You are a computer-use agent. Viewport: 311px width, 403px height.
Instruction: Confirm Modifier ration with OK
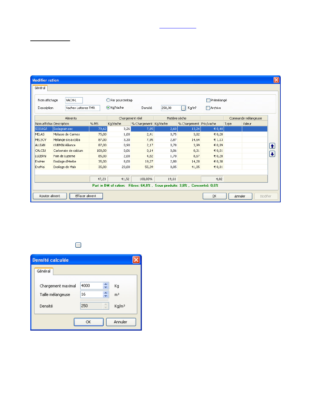coord(215,196)
